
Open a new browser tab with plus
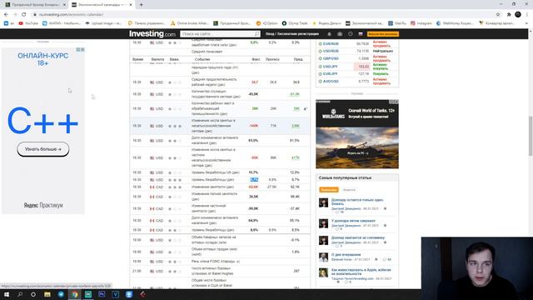tap(141, 5)
